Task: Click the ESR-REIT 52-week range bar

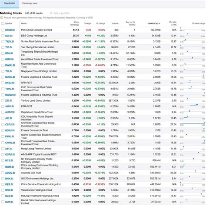Action: pyautogui.click(x=193, y=106)
